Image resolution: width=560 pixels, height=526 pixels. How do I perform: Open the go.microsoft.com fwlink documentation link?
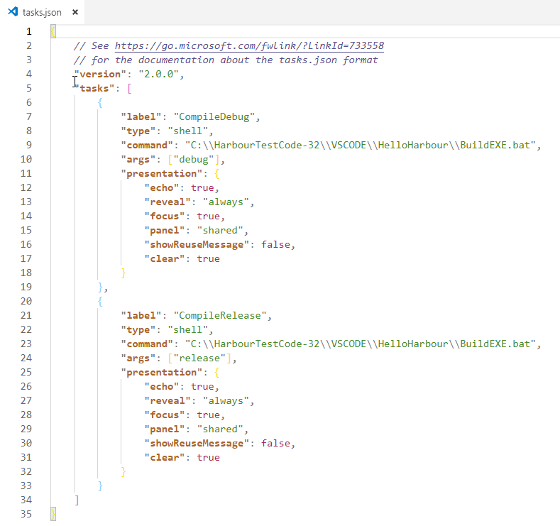coord(249,45)
